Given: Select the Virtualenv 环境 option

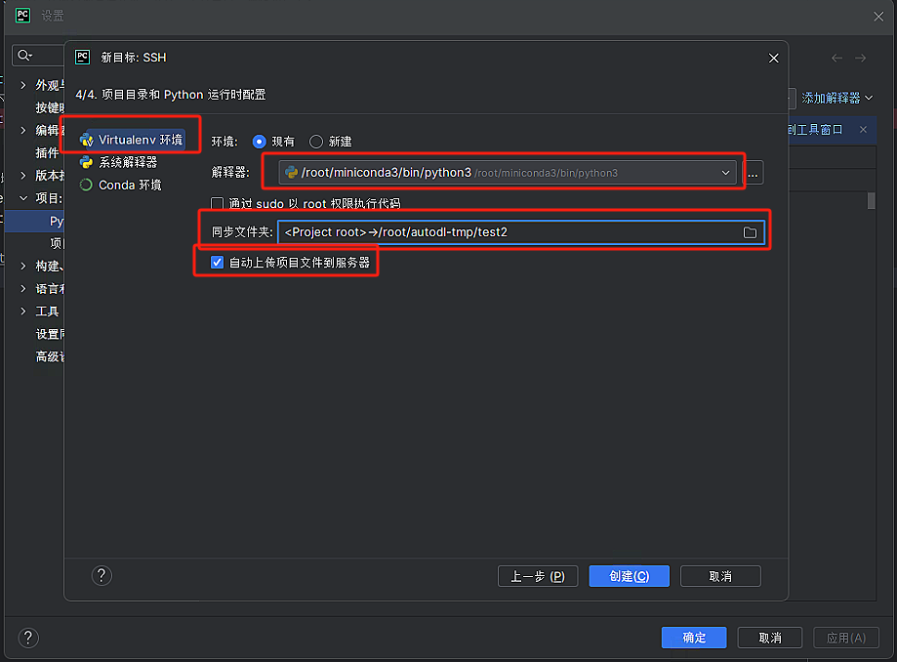Looking at the screenshot, I should pos(132,140).
